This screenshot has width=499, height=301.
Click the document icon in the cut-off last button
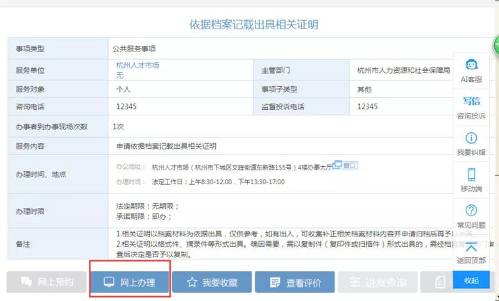[440, 282]
